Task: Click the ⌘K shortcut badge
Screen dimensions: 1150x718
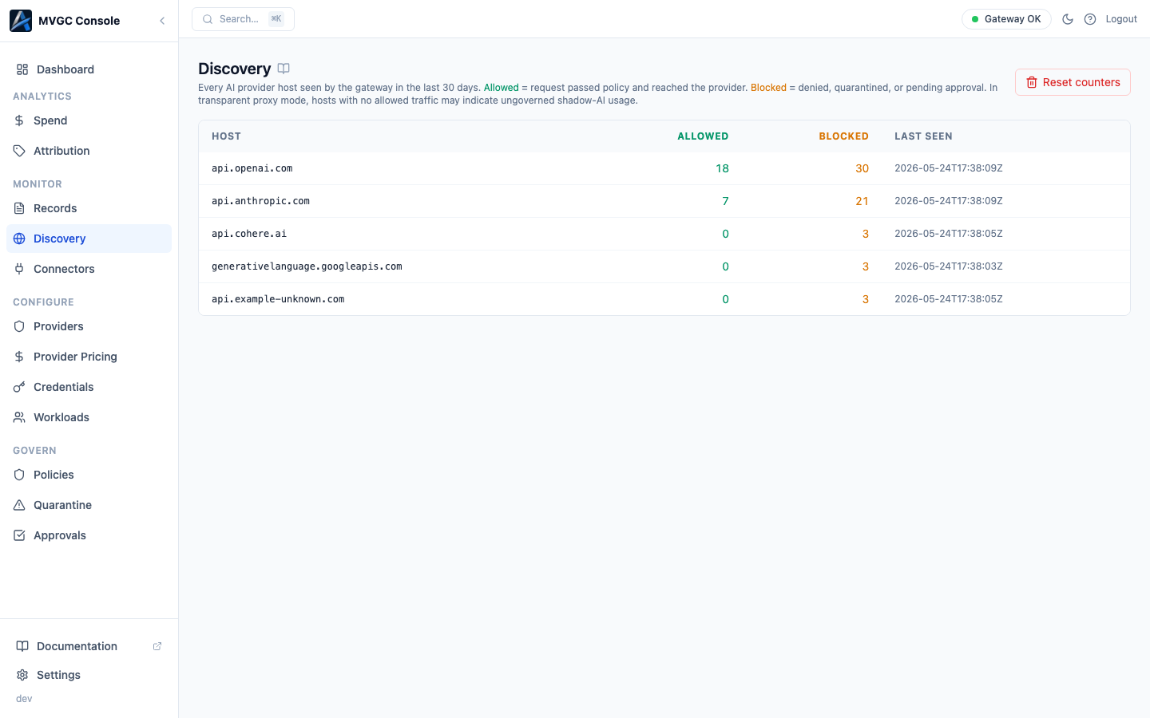Action: coord(276,19)
